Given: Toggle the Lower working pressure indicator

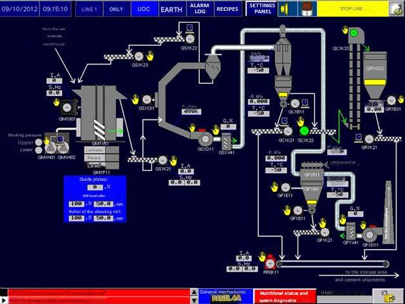Looking at the screenshot, I should (x=39, y=150).
